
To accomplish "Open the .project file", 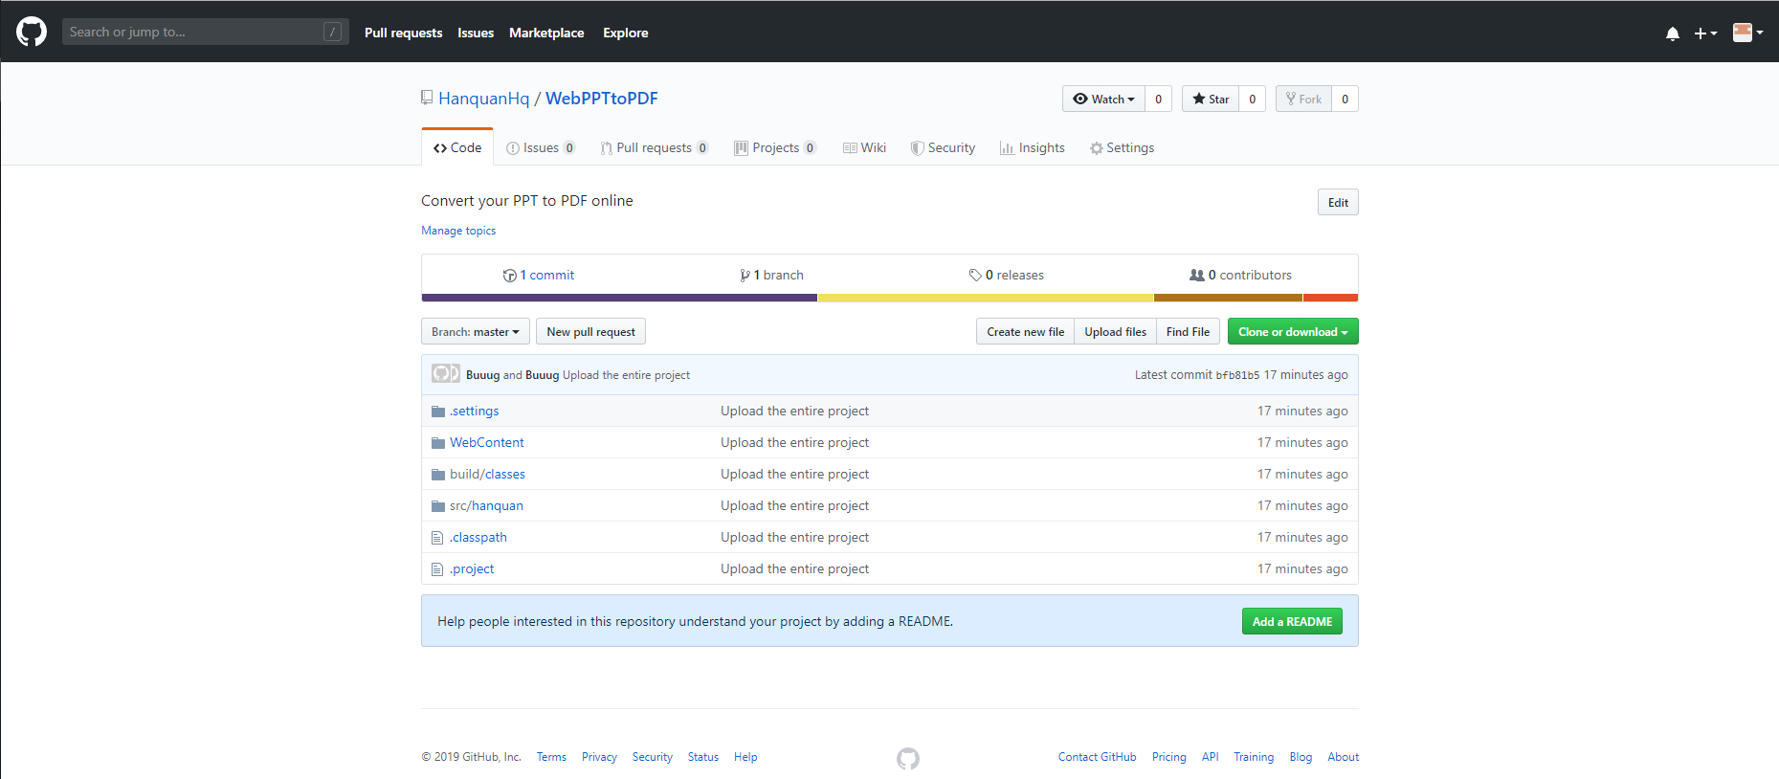I will [472, 568].
